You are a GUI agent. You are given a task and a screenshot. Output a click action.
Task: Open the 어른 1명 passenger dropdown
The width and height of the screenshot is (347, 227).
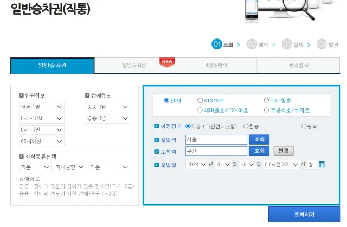(x=42, y=107)
